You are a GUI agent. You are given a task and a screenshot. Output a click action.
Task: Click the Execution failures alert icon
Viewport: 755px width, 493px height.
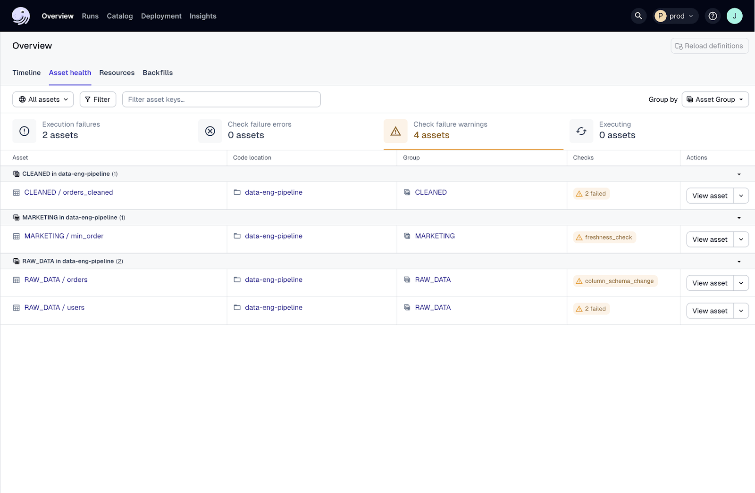coord(24,131)
